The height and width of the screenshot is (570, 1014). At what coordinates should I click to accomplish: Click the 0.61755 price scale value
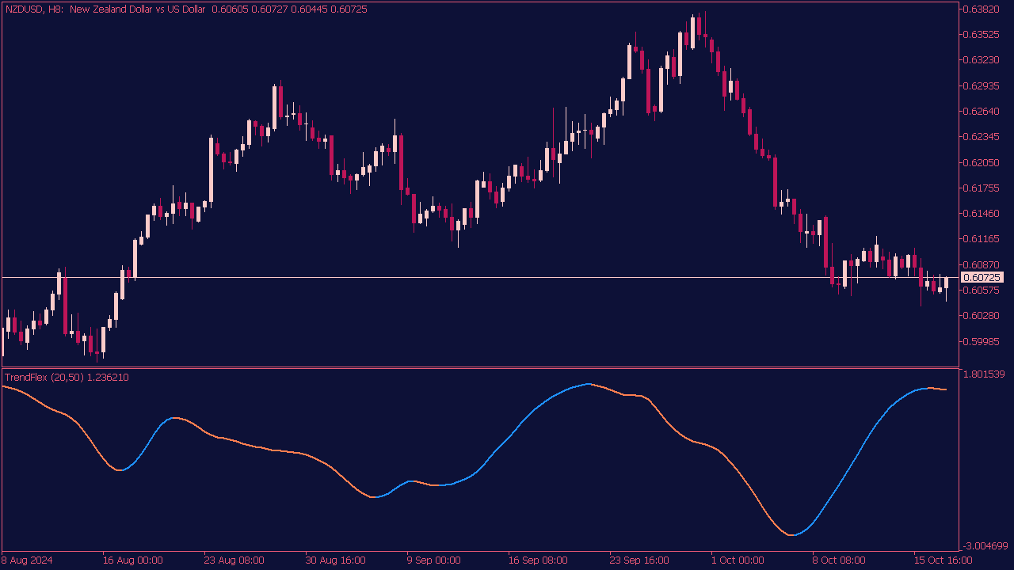(982, 188)
